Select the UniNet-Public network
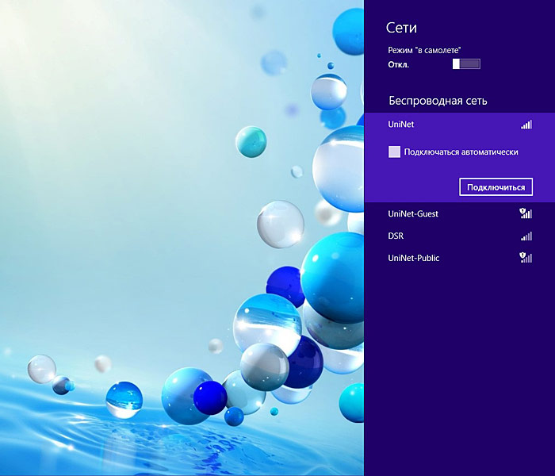The width and height of the screenshot is (555, 476). coord(459,258)
